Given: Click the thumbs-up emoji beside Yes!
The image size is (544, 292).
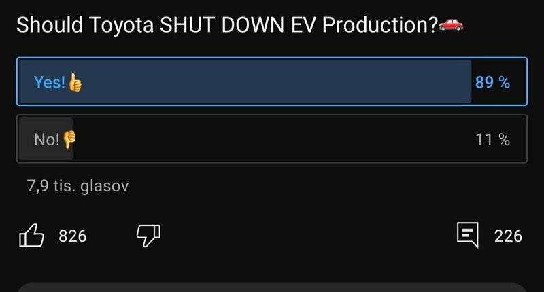Looking at the screenshot, I should click(75, 83).
